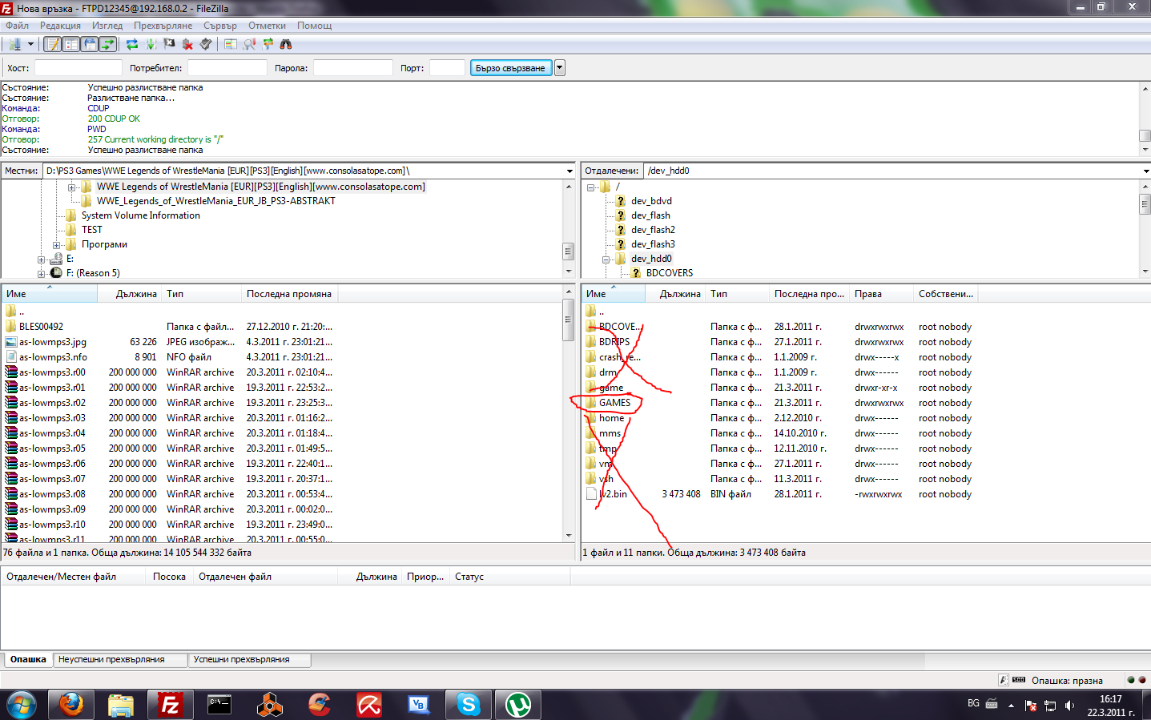Expand WWE Legends [EUR][PS3] local folder
The height and width of the screenshot is (720, 1151).
71,187
